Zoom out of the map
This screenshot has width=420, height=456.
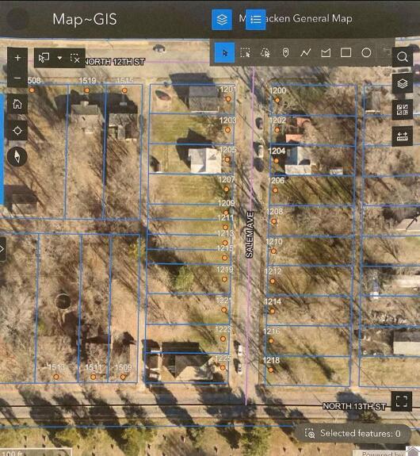point(17,78)
